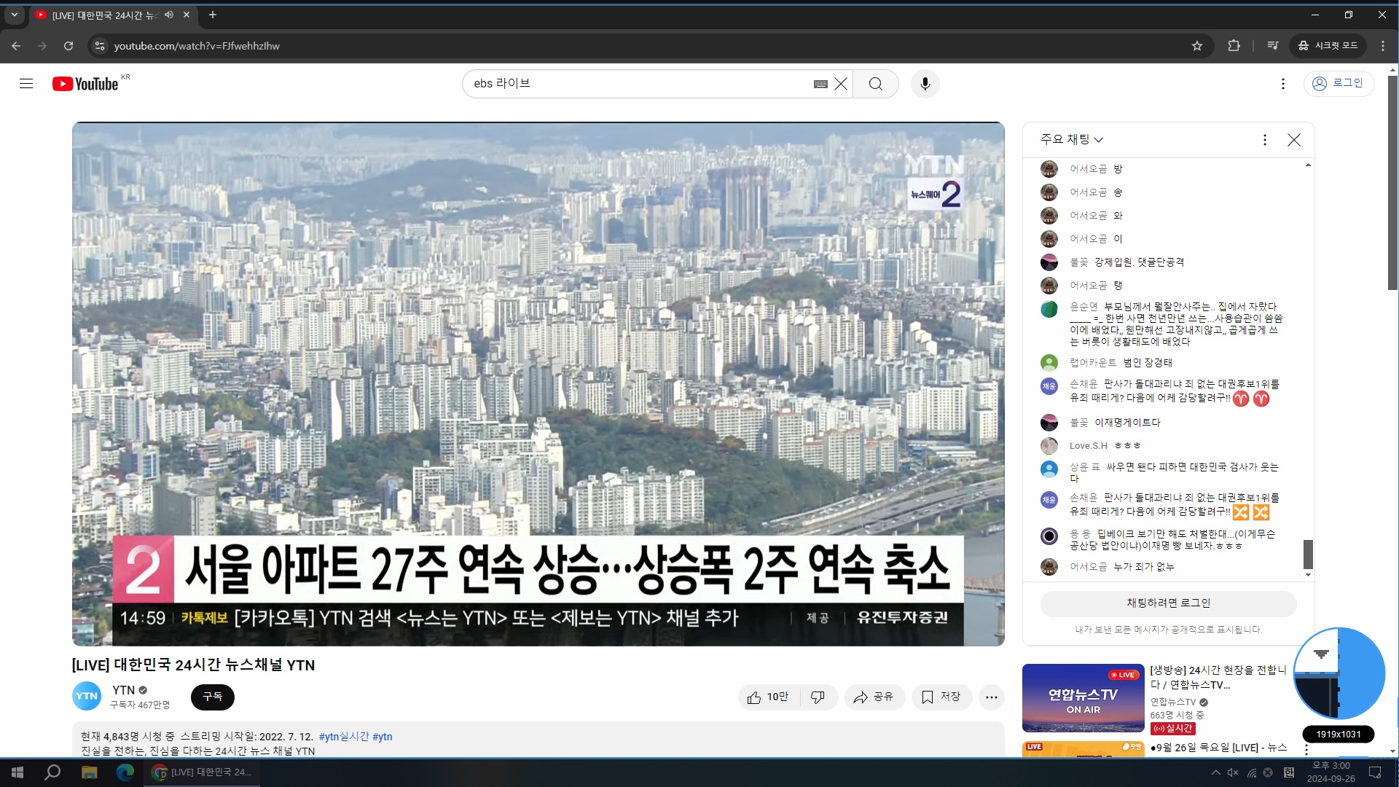The image size is (1399, 787).
Task: Open Microsoft Edge from taskbar
Action: point(125,772)
